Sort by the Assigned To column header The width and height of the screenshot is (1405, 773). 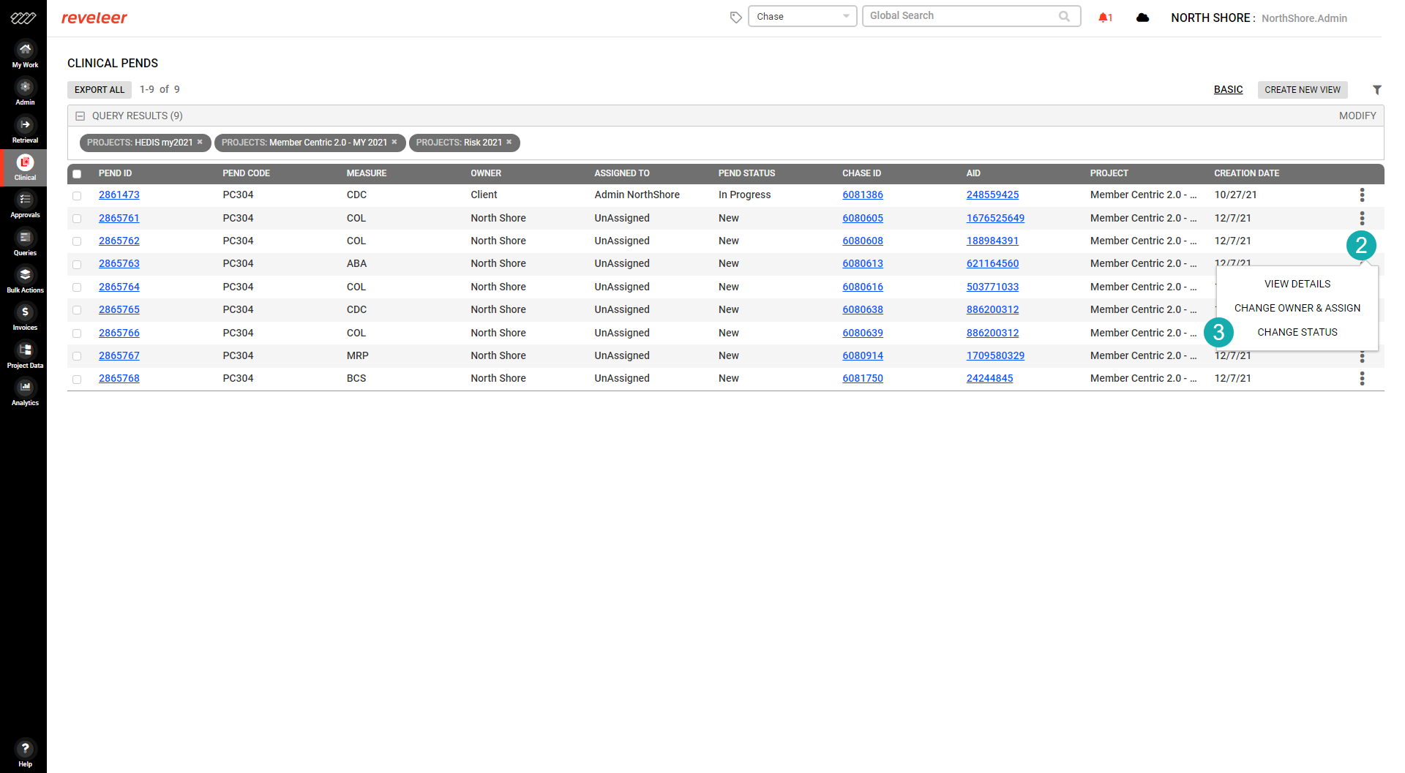[x=622, y=173]
